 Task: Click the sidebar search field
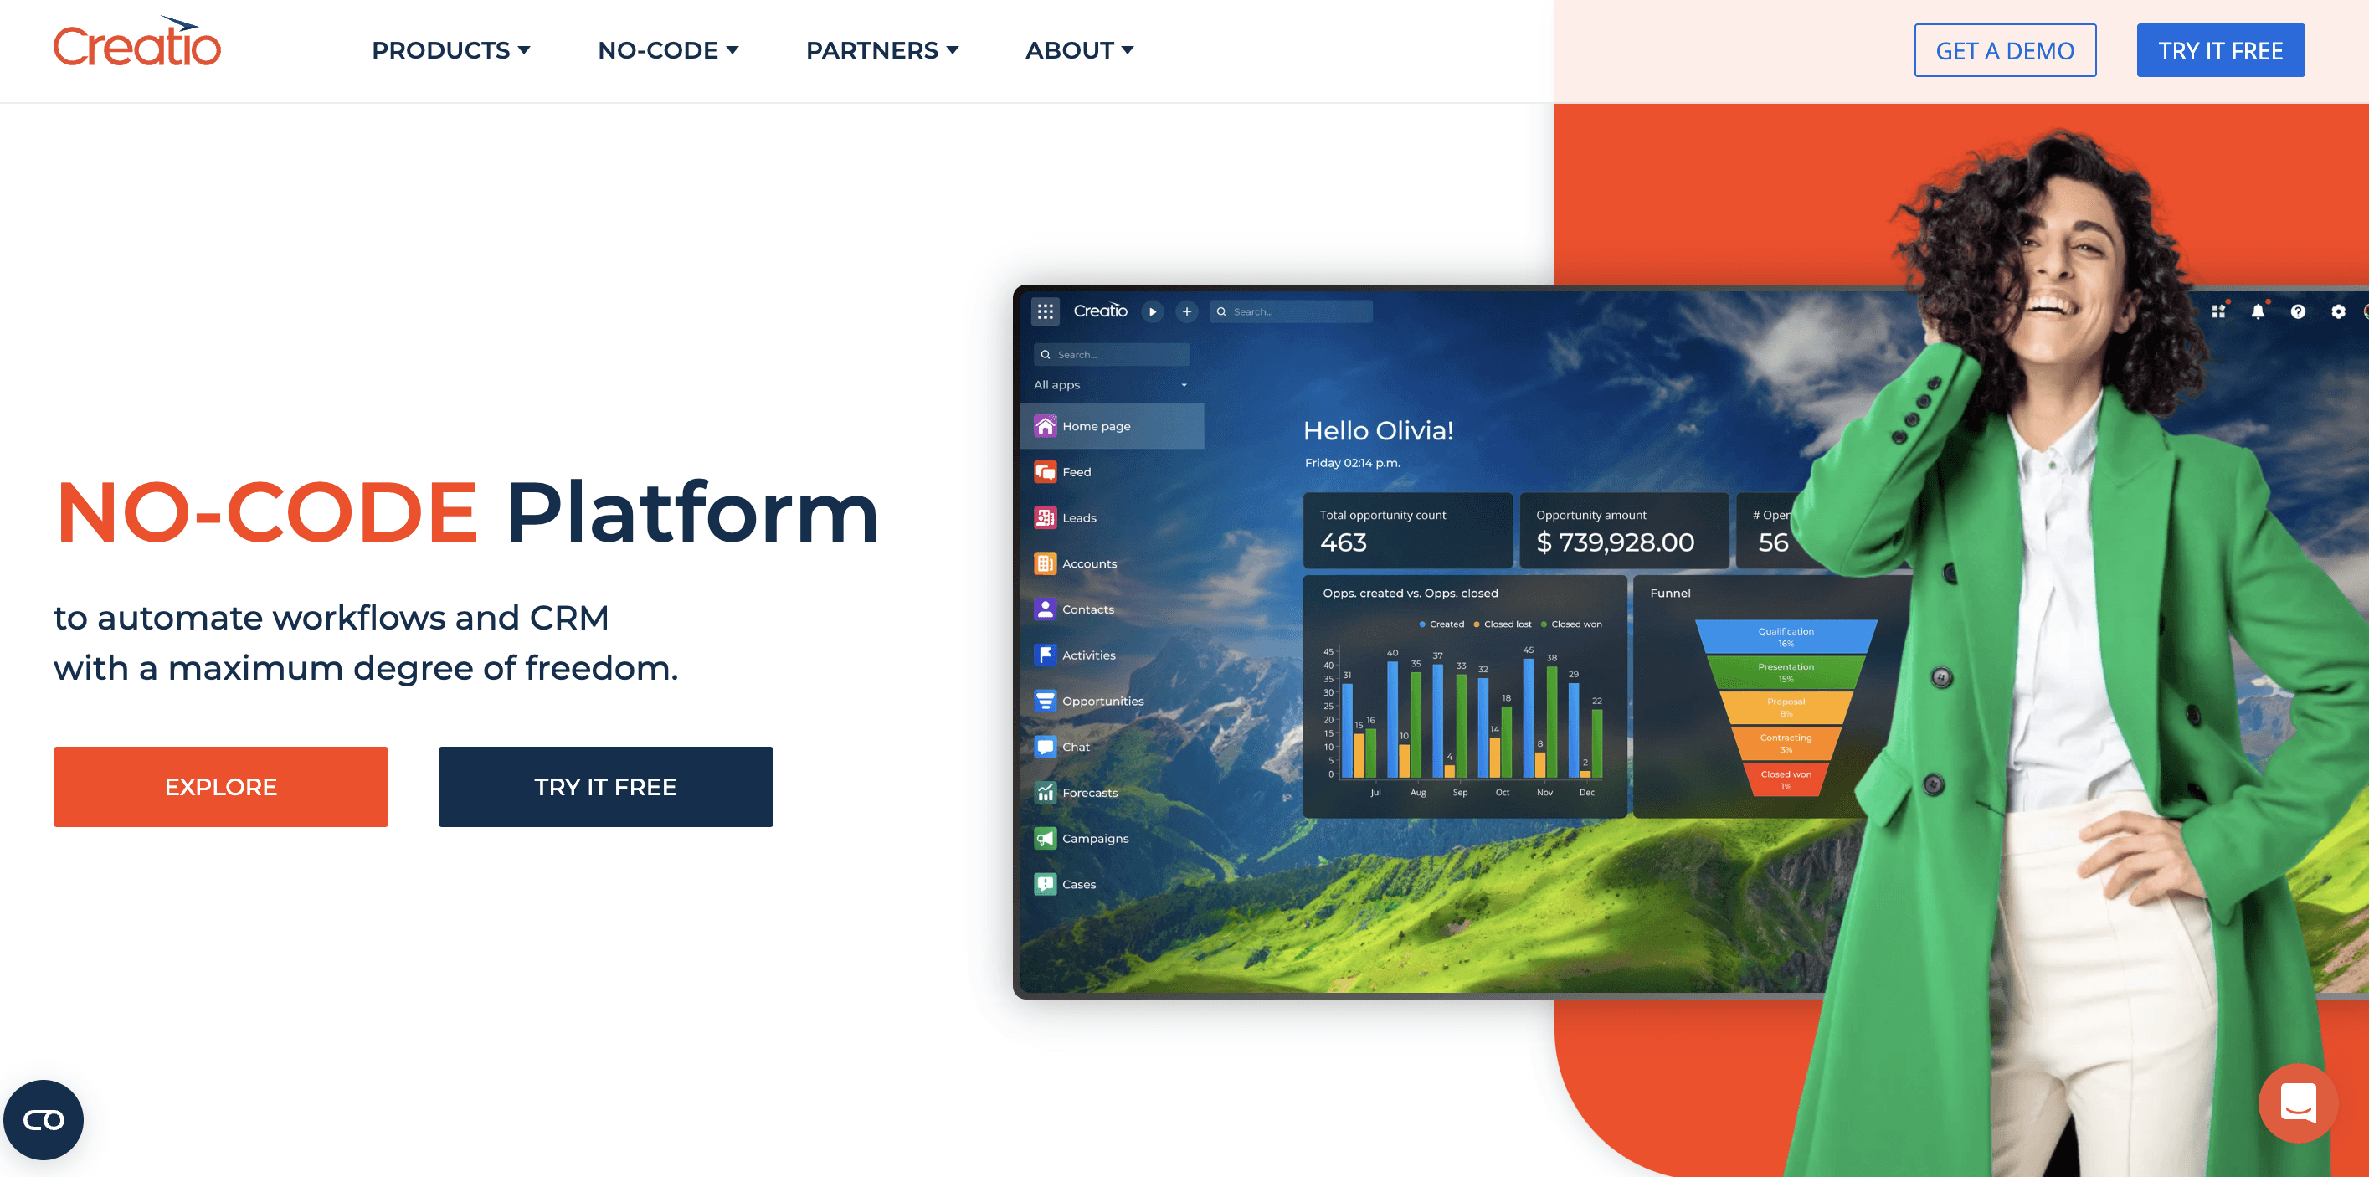point(1112,355)
